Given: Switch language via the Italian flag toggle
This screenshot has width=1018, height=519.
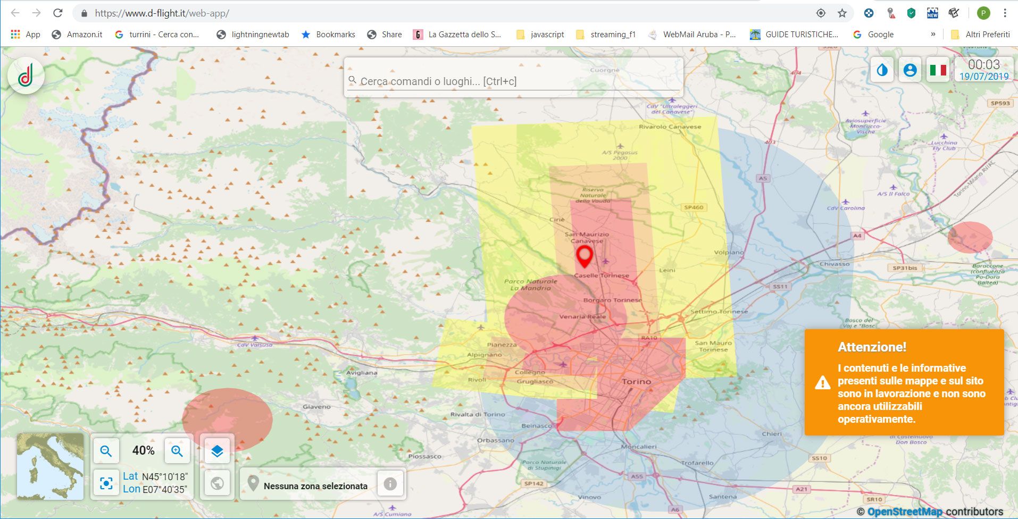Looking at the screenshot, I should point(939,70).
